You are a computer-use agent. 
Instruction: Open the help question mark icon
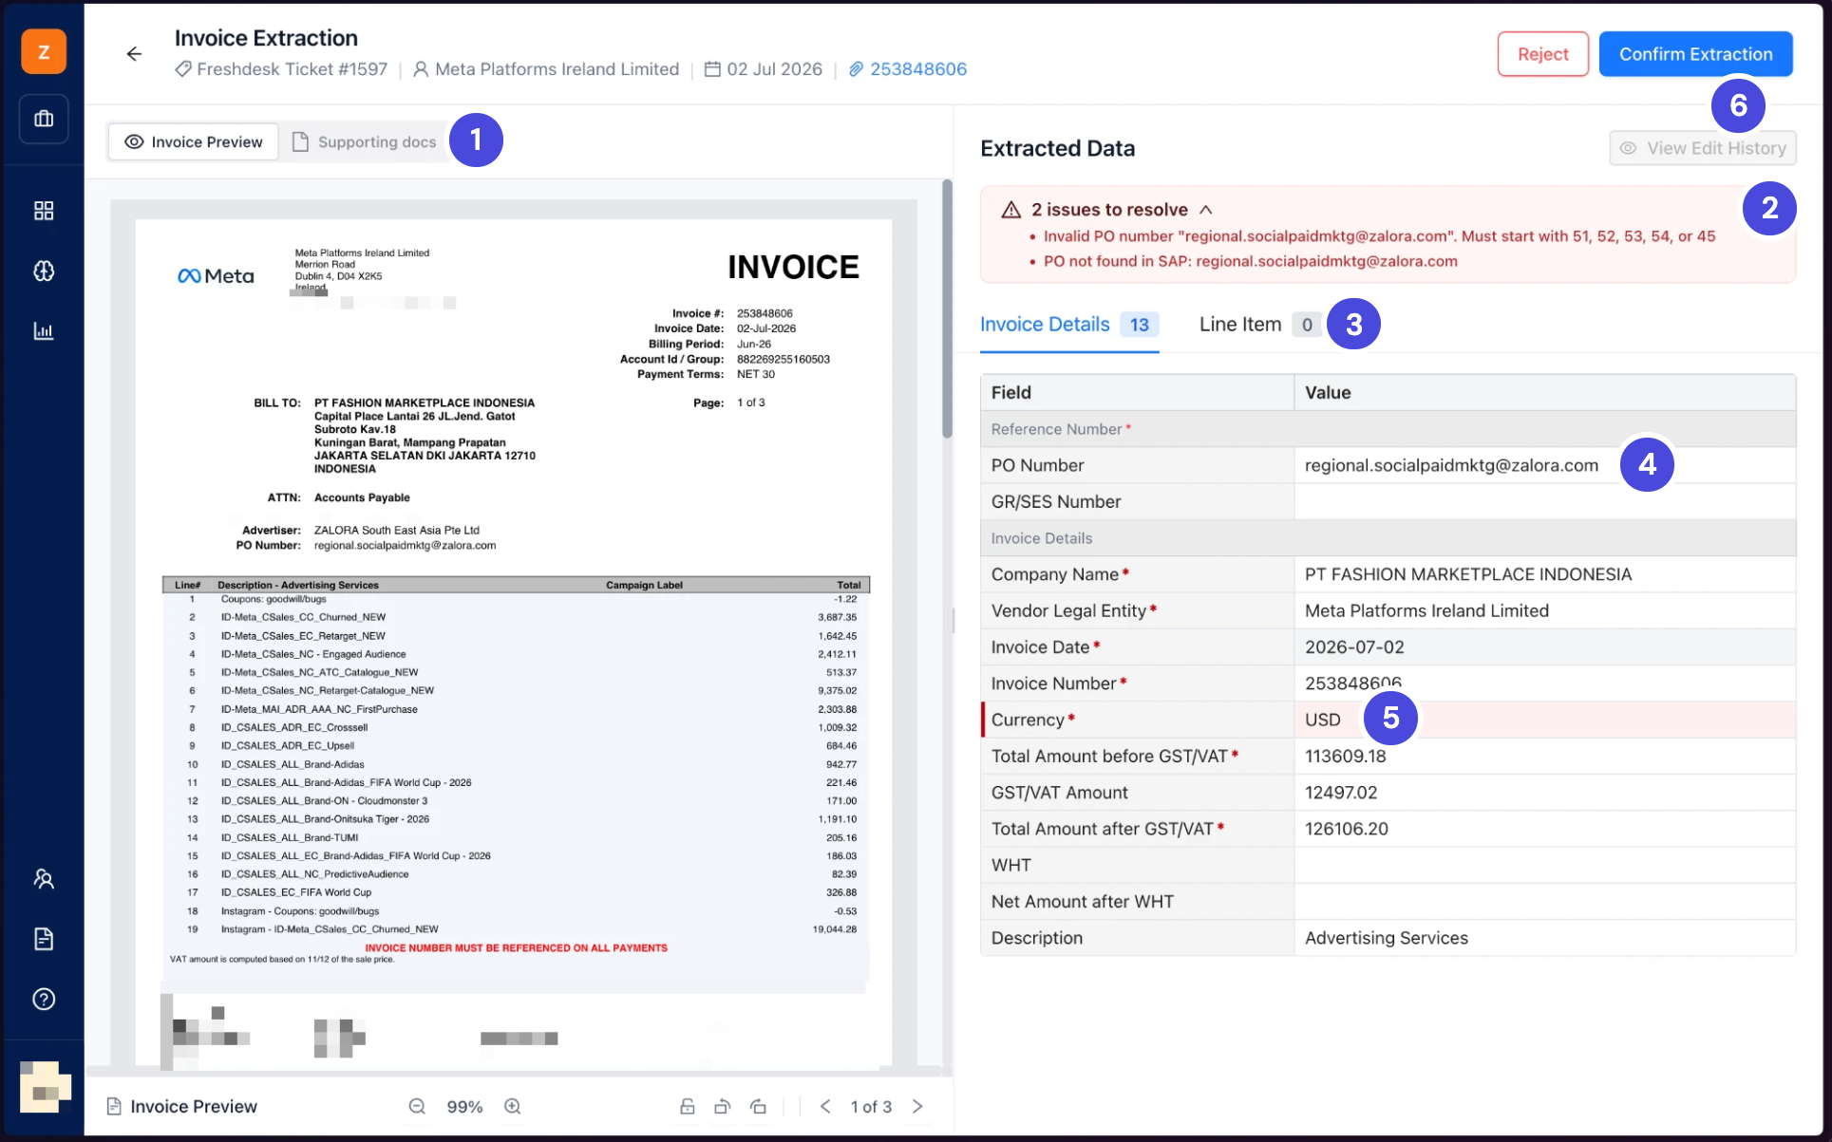pyautogui.click(x=44, y=999)
